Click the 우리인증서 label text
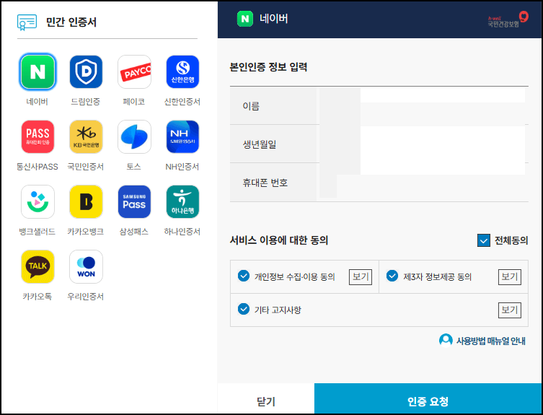Screen dimensions: 543x415 [x=86, y=297]
